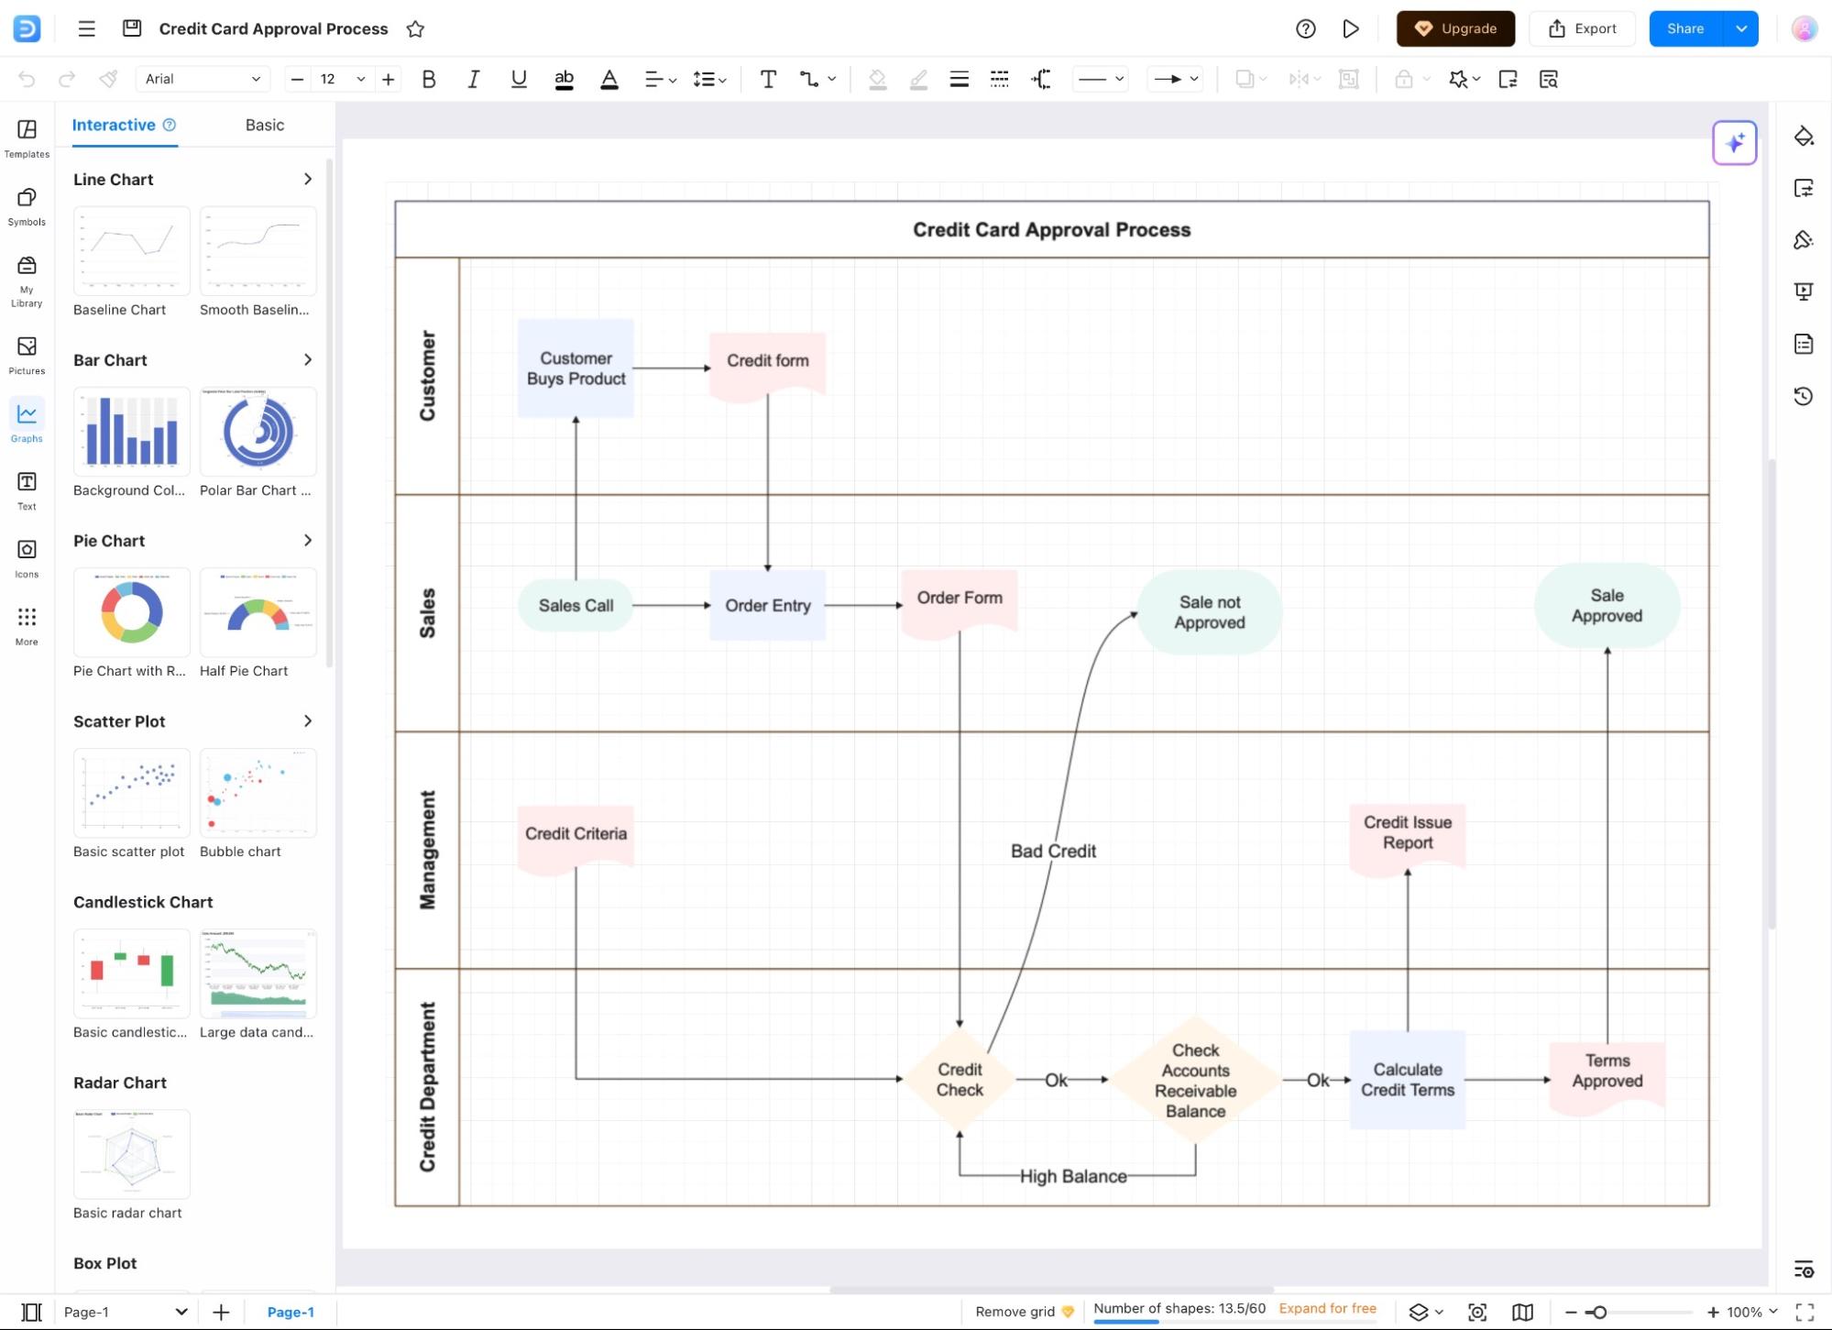Select the Bubble chart template thumbnail

click(258, 794)
